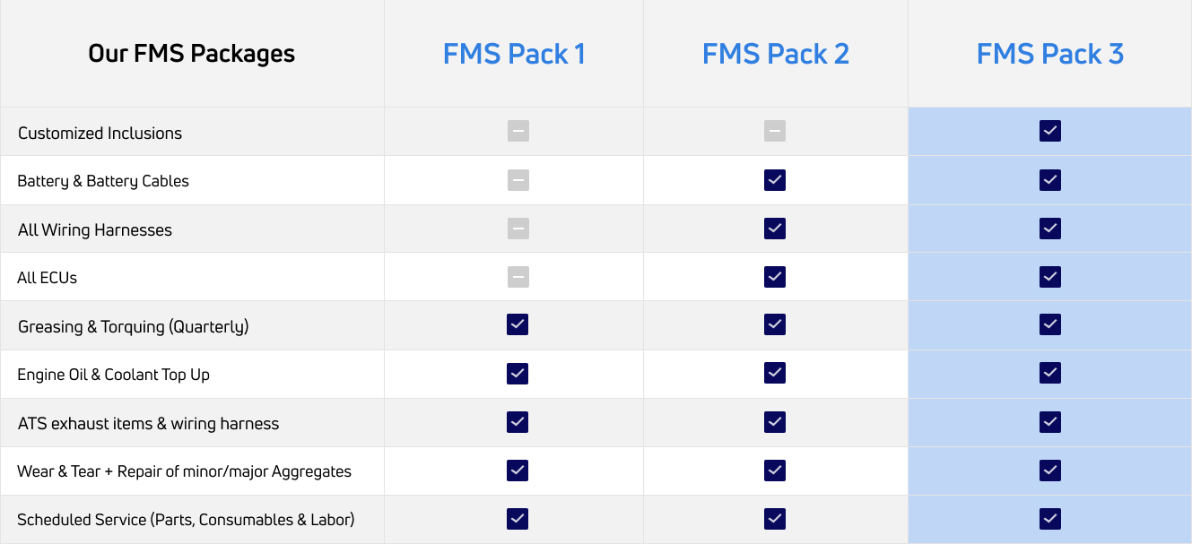The width and height of the screenshot is (1192, 544).
Task: Click Pack 1 dash for Battery & Battery Cables
Action: tap(518, 180)
